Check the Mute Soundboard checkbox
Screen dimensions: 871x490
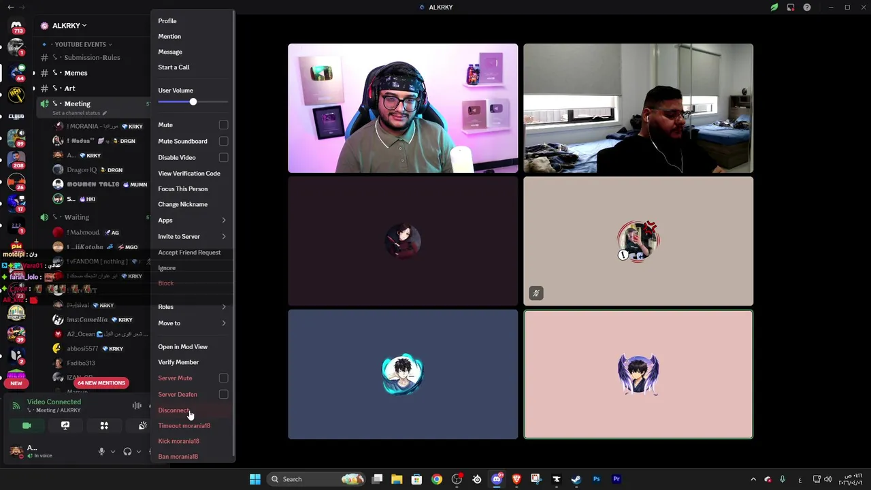(x=223, y=141)
